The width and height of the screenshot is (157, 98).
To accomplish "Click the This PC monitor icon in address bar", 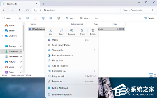I will point(36,10).
